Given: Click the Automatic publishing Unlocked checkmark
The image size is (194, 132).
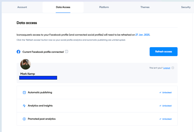Looking at the screenshot, I should coord(160,92).
